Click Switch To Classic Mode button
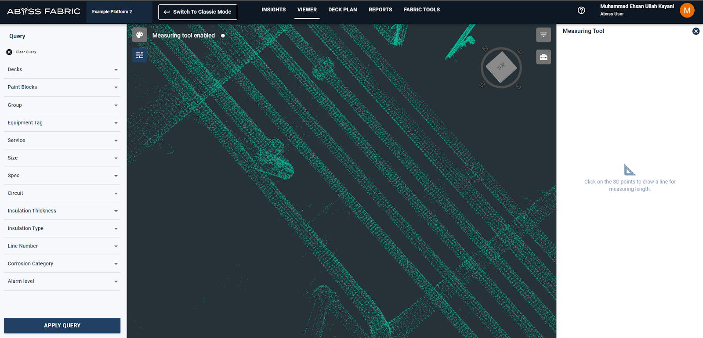Image resolution: width=703 pixels, height=338 pixels. [x=198, y=12]
